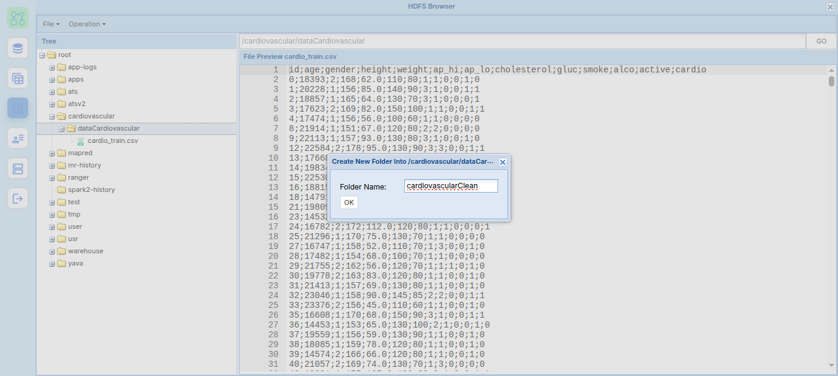838x376 pixels.
Task: Select the warehouse tree folder
Action: click(x=86, y=251)
